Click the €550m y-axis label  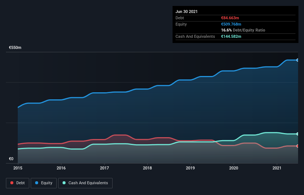point(15,47)
